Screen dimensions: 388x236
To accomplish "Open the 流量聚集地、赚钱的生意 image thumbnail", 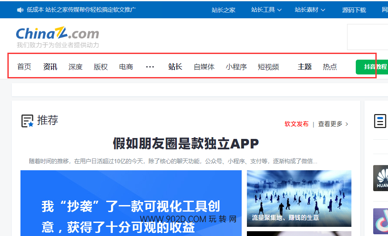I will coord(299,198).
